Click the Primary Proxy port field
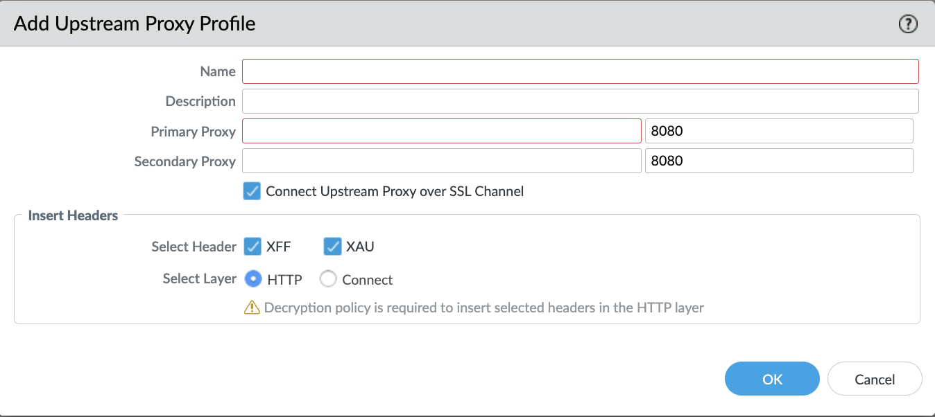Viewport: 935px width, 417px height. point(778,131)
